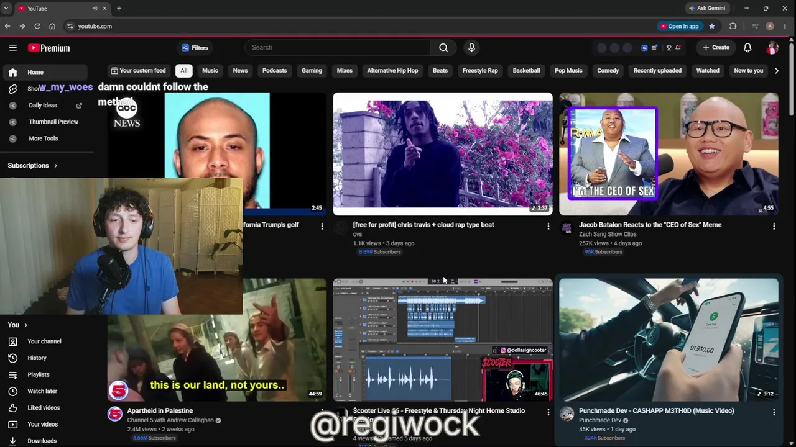
Task: Show more category chips with the arrow
Action: (x=776, y=71)
